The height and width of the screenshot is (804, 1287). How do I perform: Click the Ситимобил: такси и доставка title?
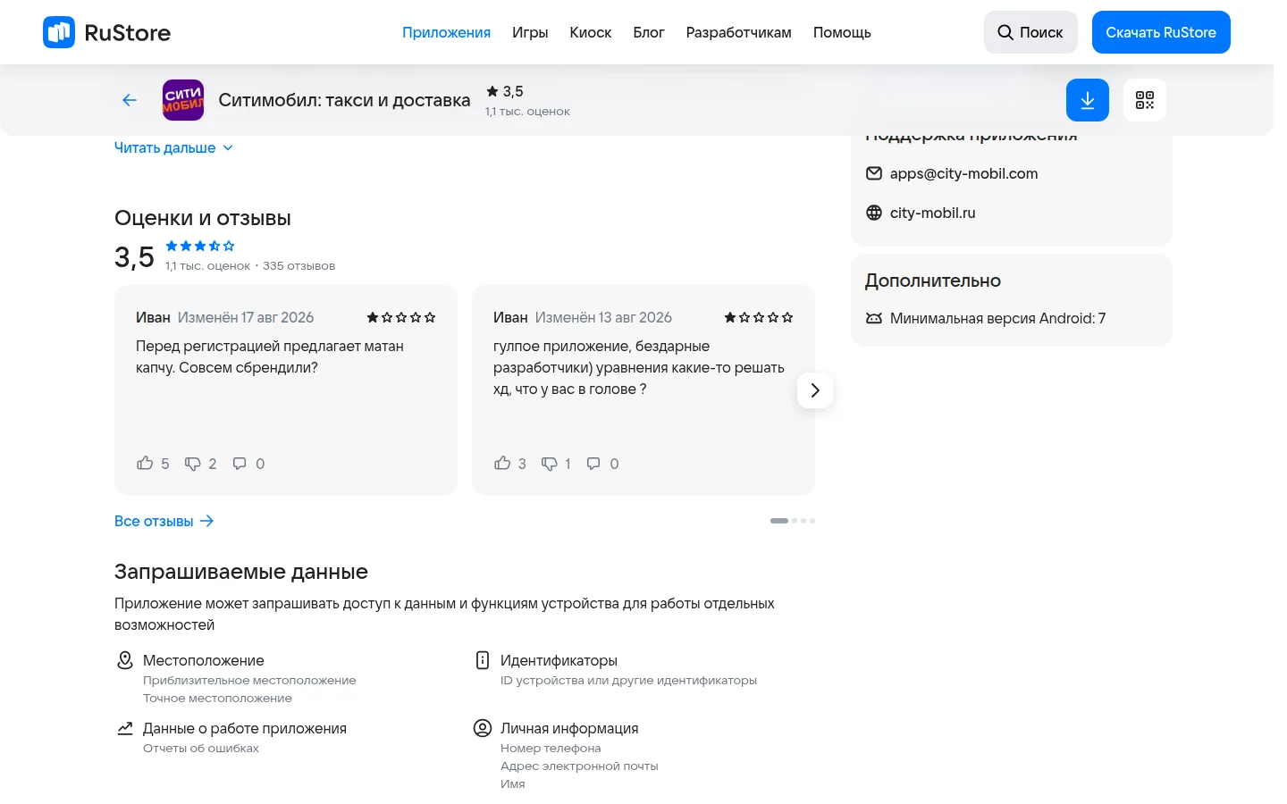coord(344,100)
